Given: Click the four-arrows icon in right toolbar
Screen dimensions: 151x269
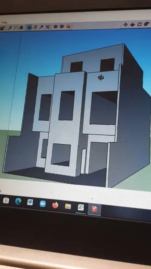Looking at the screenshot, I should 126,25.
